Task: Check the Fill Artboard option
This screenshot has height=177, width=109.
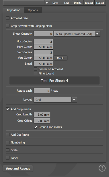Action: coord(36,73)
